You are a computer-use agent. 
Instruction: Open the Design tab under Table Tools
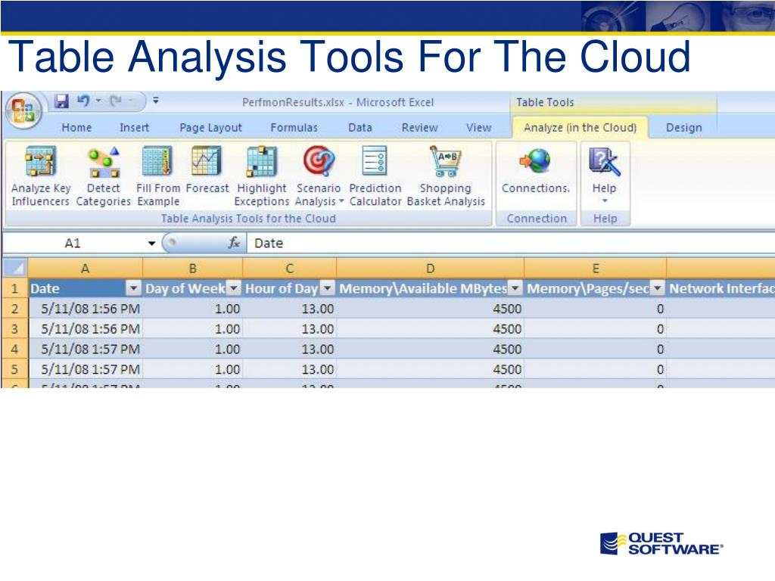[683, 127]
